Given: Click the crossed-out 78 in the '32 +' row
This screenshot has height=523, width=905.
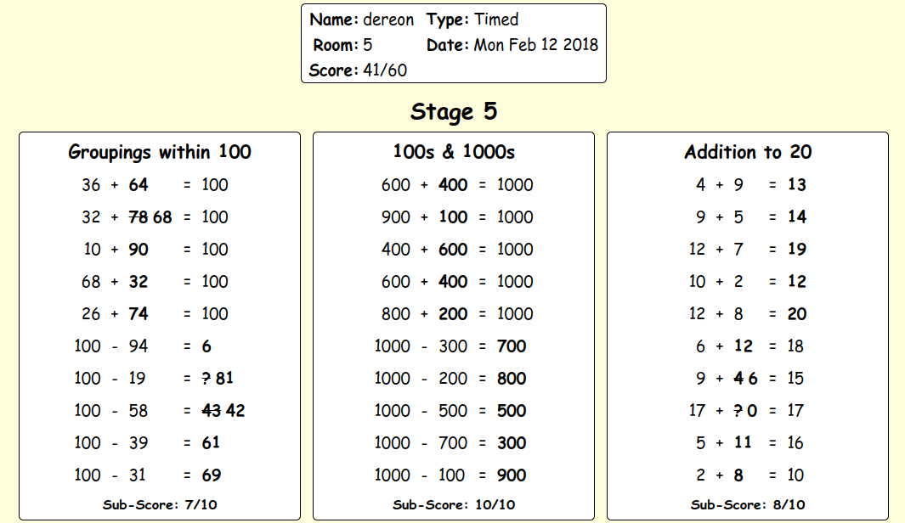Looking at the screenshot, I should [138, 217].
